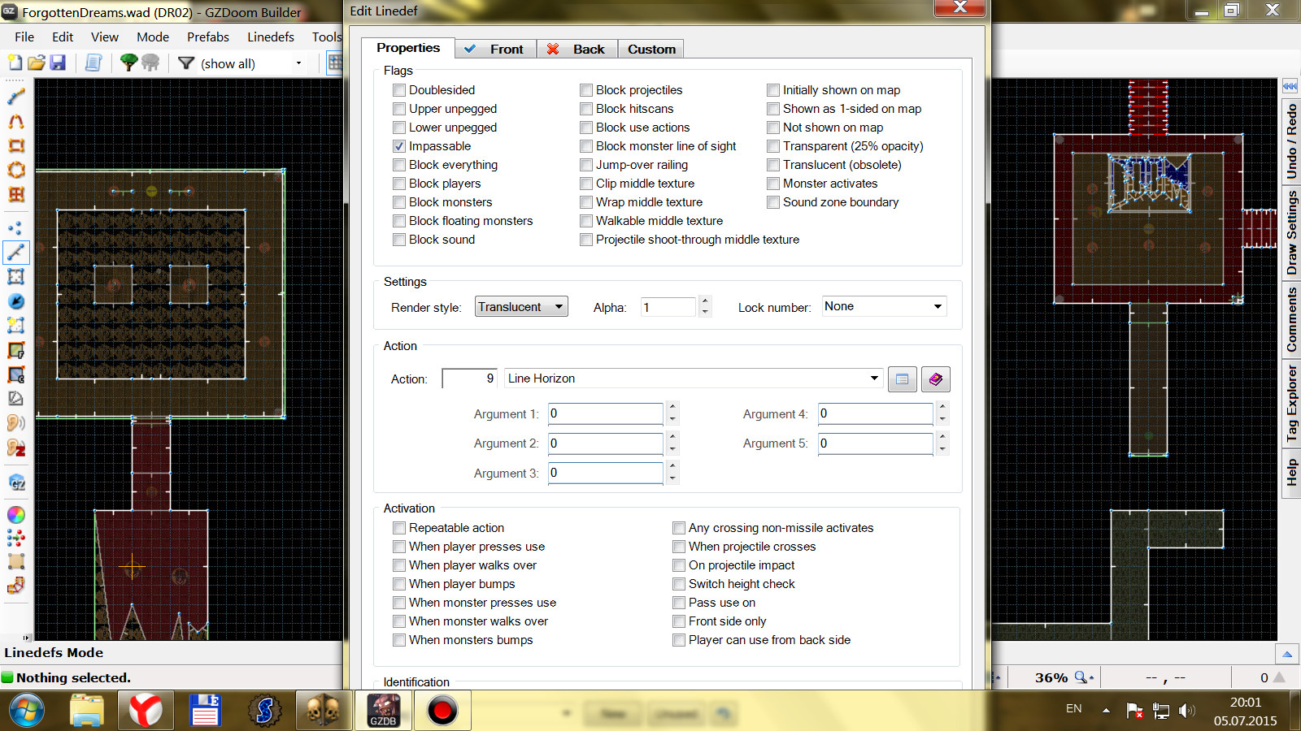Screen dimensions: 1301x731
Task: Open action browser list button
Action: point(902,379)
